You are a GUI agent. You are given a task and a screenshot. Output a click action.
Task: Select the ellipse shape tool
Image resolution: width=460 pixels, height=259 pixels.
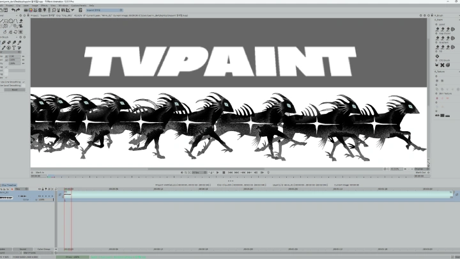[11, 21]
